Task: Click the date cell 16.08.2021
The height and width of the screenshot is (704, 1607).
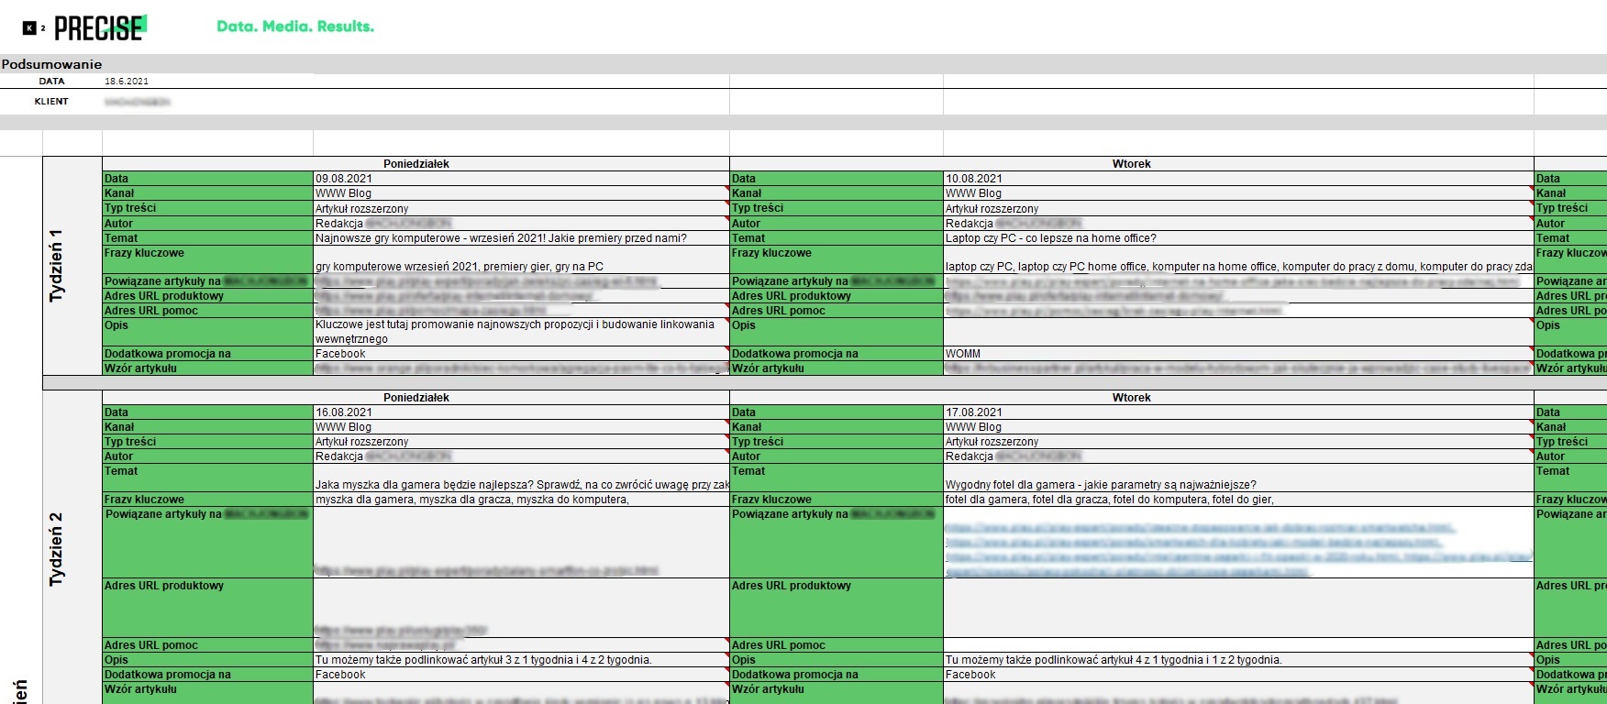Action: tap(344, 412)
